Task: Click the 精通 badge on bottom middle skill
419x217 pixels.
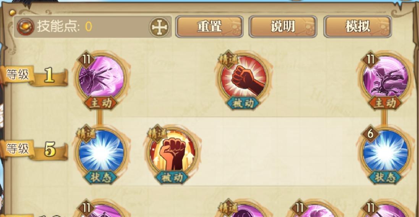Action: [228, 207]
